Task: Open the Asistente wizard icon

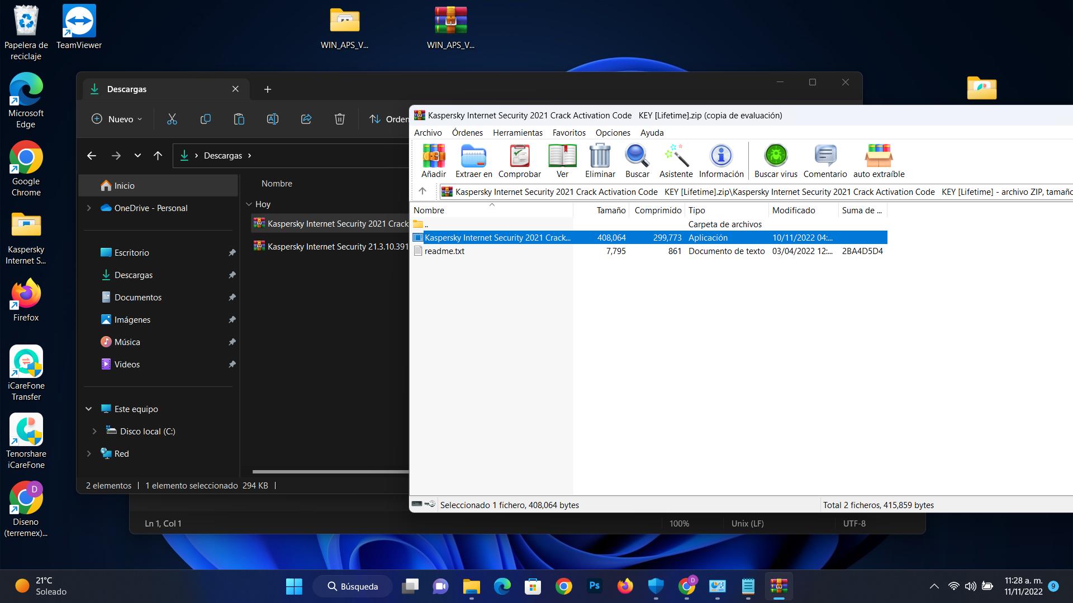Action: [x=676, y=160]
